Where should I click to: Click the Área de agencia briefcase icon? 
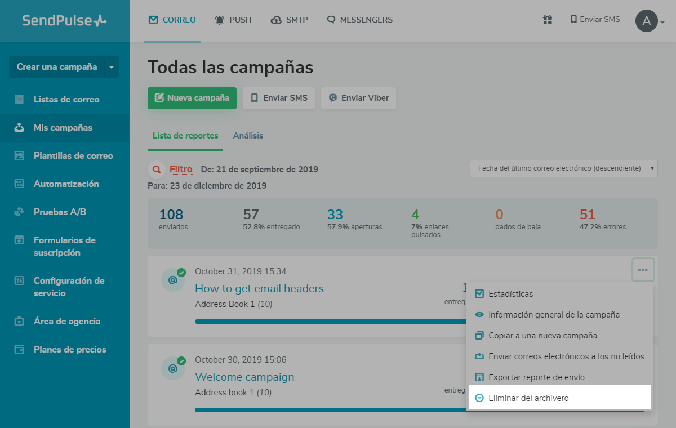click(19, 321)
